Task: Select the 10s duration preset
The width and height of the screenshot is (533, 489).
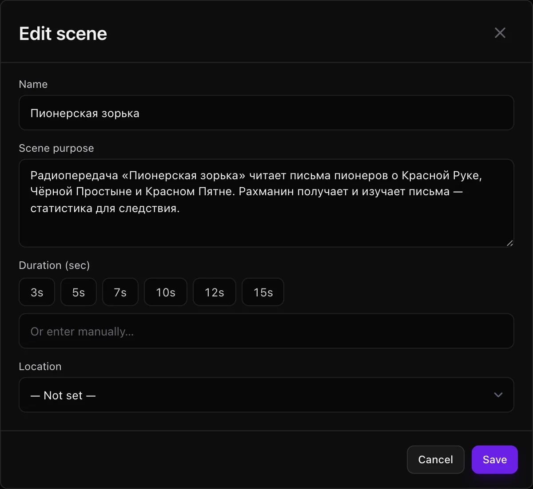Action: [166, 292]
